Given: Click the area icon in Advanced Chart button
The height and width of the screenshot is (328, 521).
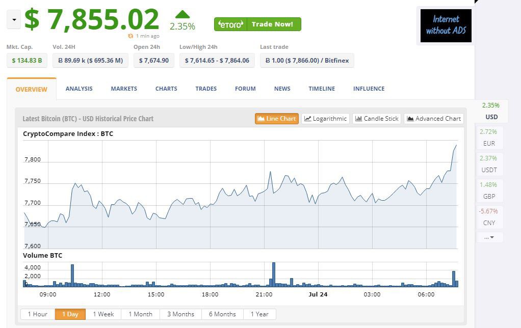Looking at the screenshot, I should tap(410, 119).
